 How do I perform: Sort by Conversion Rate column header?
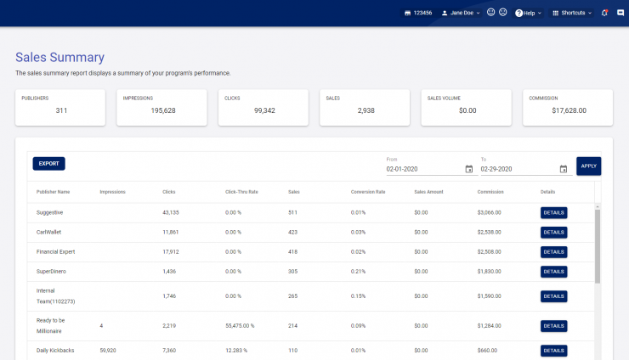pos(368,192)
